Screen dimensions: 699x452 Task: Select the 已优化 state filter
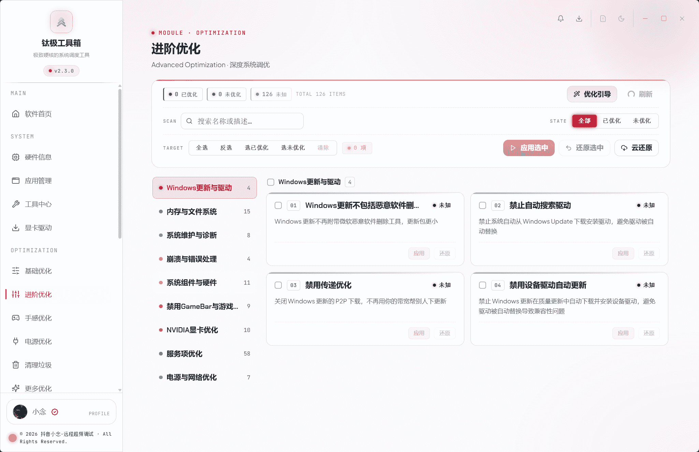coord(612,121)
